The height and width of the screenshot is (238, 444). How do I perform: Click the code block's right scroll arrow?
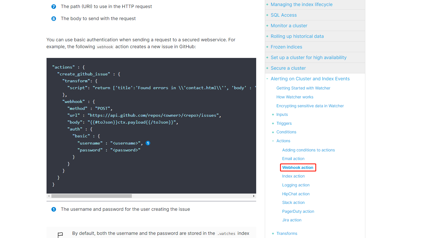(254, 196)
